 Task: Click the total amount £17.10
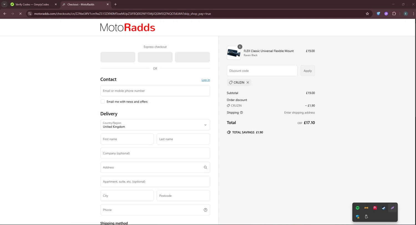click(309, 122)
